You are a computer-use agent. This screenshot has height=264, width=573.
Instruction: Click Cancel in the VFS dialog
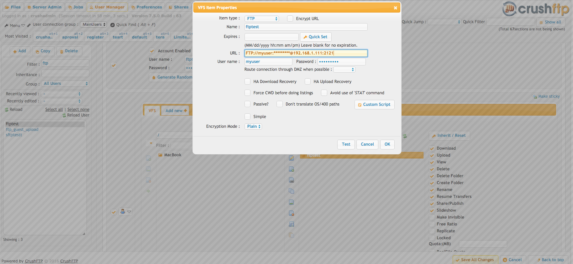pos(367,144)
